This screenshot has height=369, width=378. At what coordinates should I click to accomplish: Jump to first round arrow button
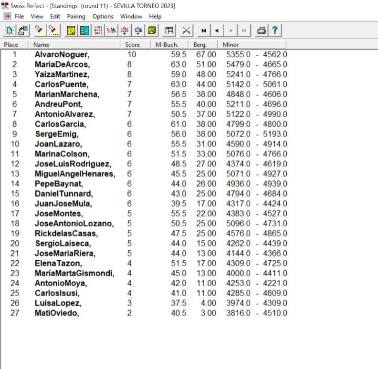[204, 31]
